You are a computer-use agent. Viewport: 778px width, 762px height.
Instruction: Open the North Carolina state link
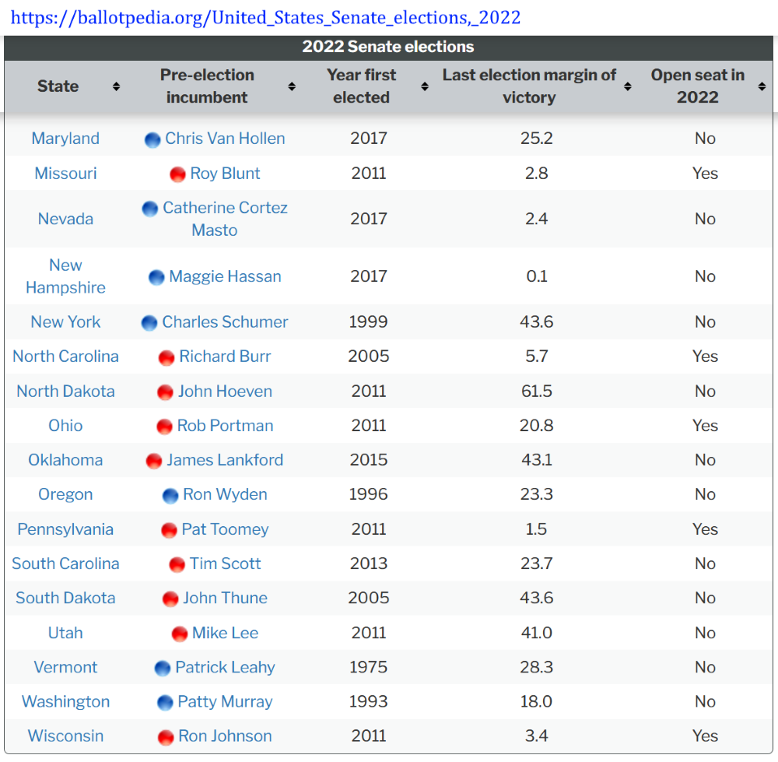65,356
